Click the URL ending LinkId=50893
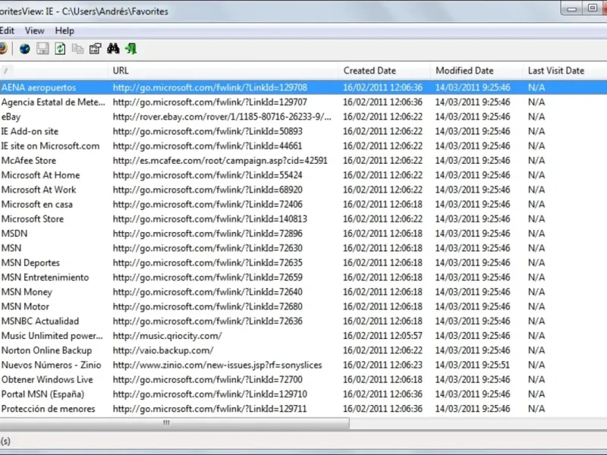607x455 pixels. coord(207,131)
